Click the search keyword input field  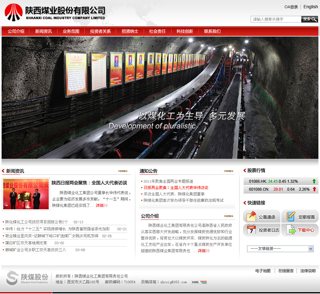pos(276,19)
